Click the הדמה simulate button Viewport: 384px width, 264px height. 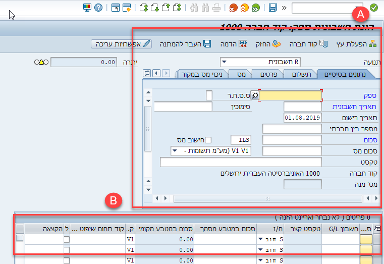[234, 44]
